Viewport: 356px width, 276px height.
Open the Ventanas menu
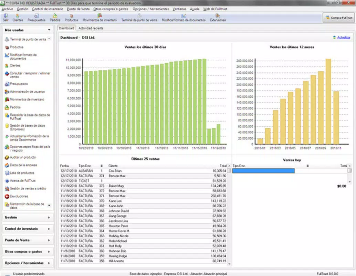tap(179, 9)
